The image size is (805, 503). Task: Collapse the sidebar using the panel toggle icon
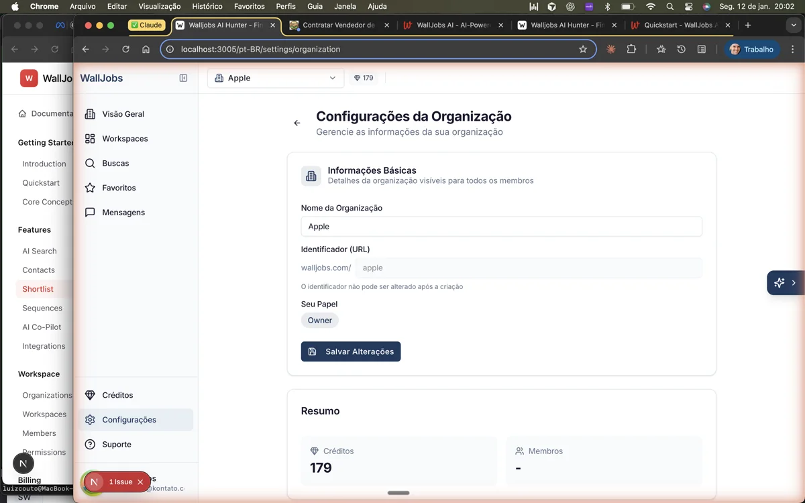point(183,78)
